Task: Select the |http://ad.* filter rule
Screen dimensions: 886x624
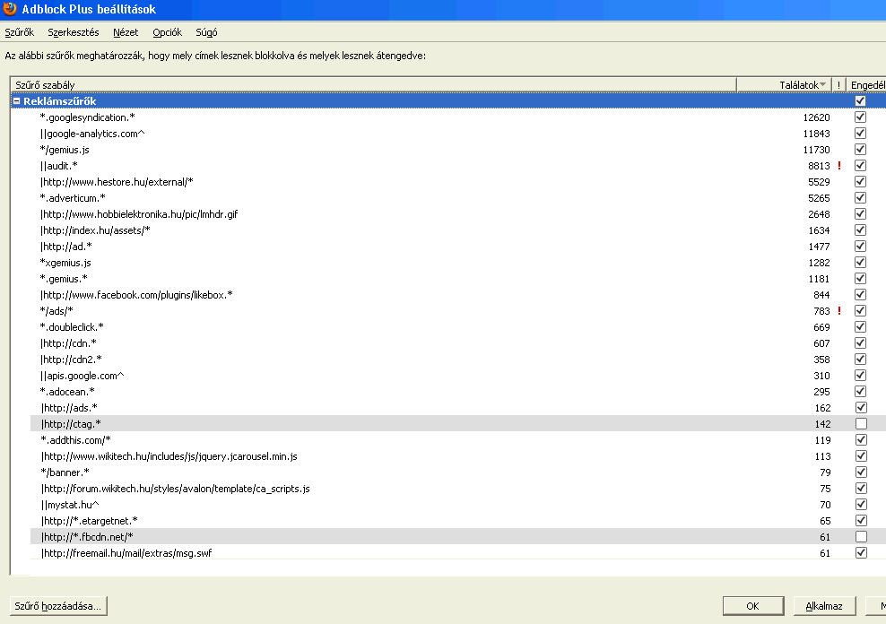Action: (x=66, y=247)
